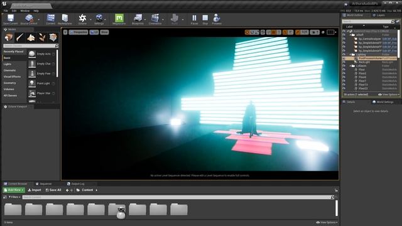Collapse the LvlGeom folder in outliner
The height and width of the screenshot is (226, 402).
(350, 66)
